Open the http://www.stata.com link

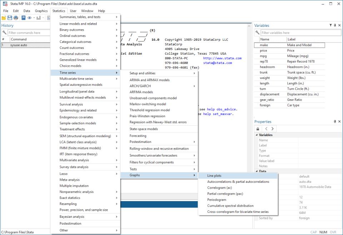pos(222,58)
